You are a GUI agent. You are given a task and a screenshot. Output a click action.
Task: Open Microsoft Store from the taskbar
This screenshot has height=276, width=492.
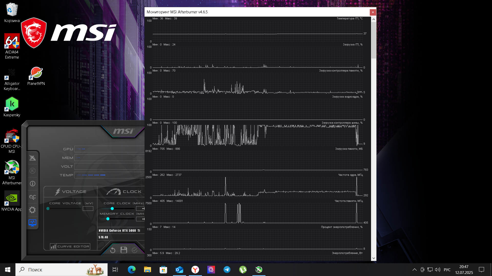pyautogui.click(x=163, y=270)
